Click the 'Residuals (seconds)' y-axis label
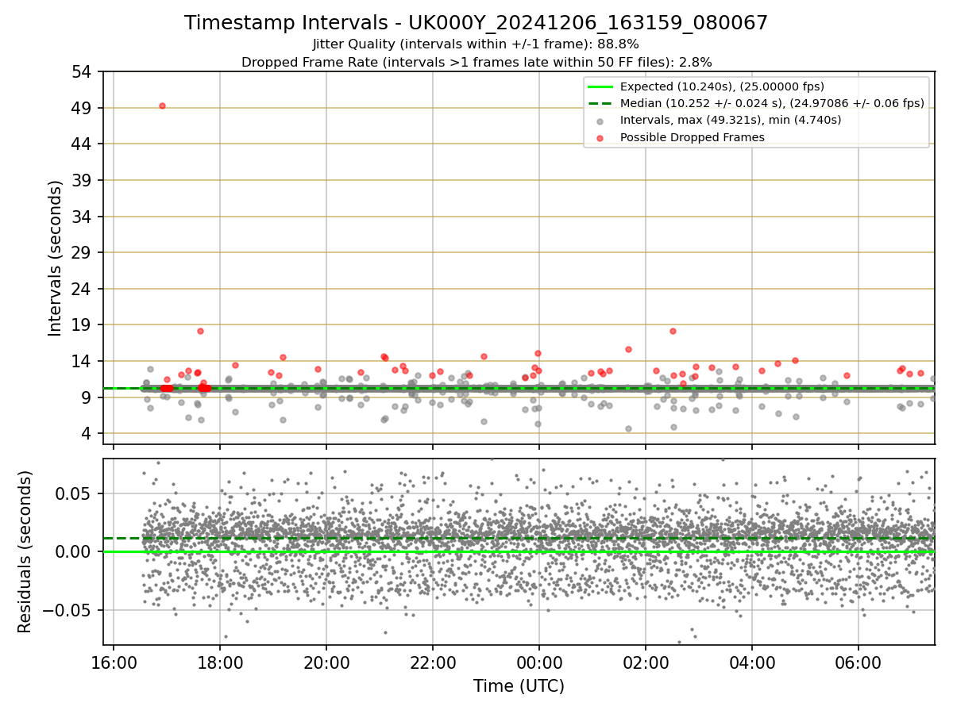Screen dimensions: 953x714 pos(25,551)
